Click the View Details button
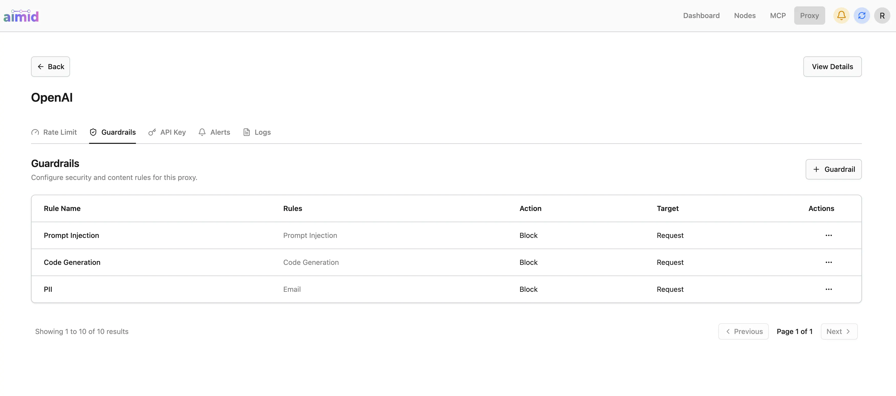Image resolution: width=896 pixels, height=396 pixels. (x=832, y=67)
